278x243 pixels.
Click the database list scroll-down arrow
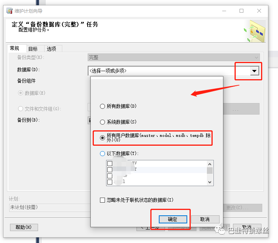point(210,182)
